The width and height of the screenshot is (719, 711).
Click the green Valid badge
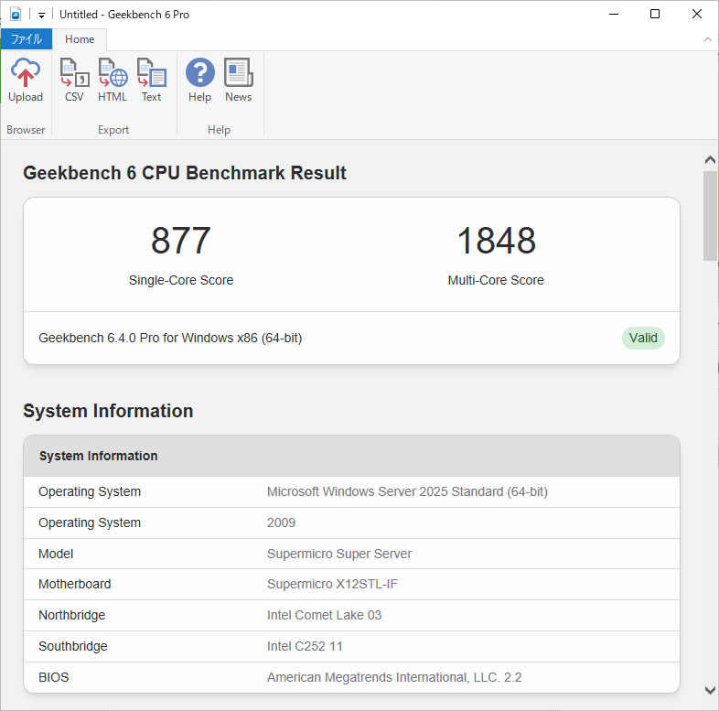point(643,338)
